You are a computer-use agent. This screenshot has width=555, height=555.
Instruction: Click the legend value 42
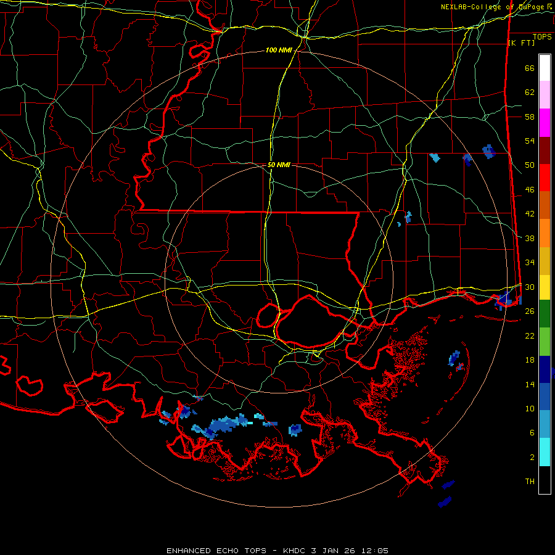click(x=530, y=214)
